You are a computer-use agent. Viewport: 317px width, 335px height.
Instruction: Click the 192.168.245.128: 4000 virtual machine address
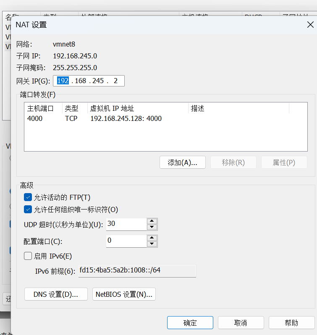point(126,118)
